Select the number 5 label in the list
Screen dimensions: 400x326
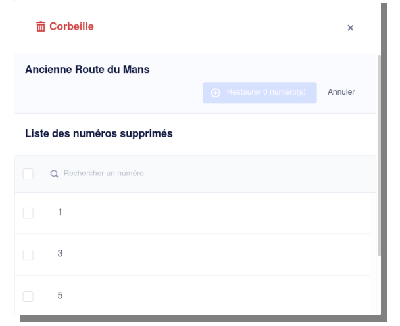(60, 295)
